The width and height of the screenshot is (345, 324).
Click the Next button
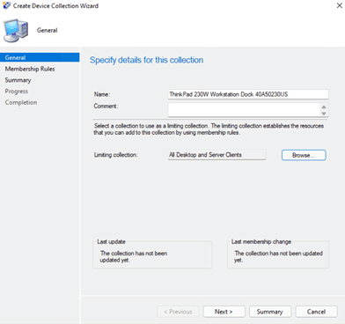[x=224, y=312]
